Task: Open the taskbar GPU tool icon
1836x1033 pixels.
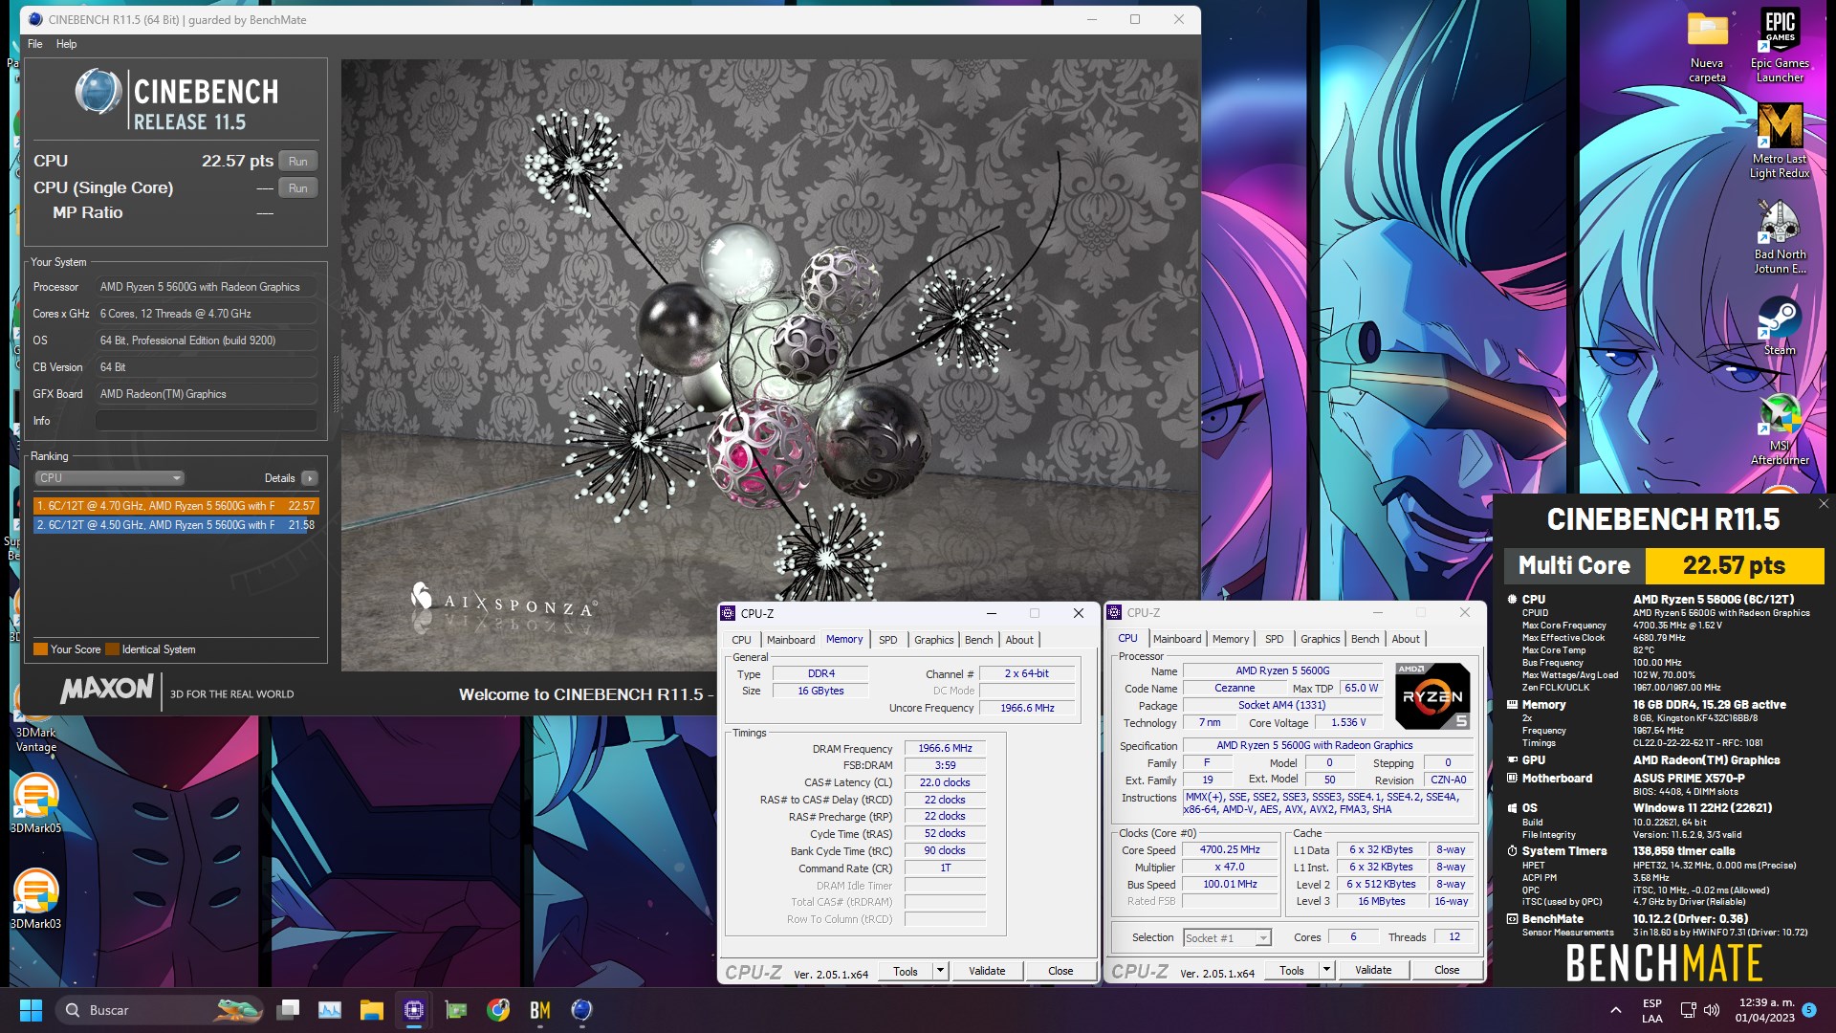Action: [x=456, y=1010]
